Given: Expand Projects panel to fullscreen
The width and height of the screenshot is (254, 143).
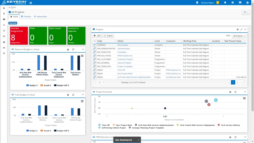Looking at the screenshot, I should pyautogui.click(x=241, y=29).
